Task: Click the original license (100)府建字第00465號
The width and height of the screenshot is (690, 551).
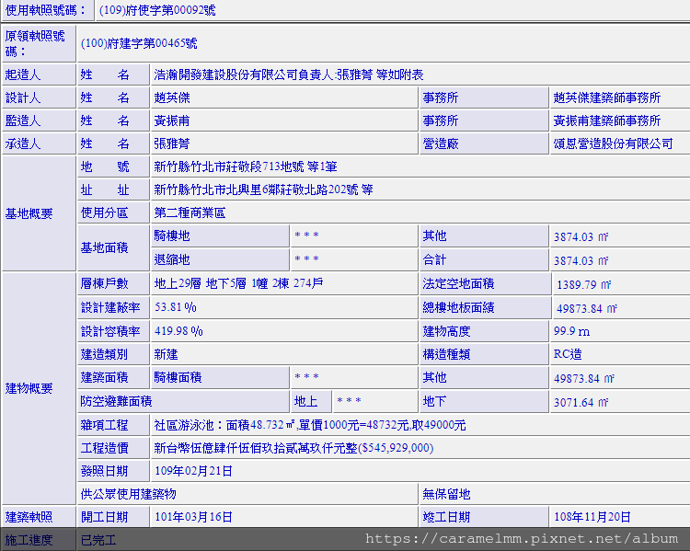Action: tap(139, 43)
